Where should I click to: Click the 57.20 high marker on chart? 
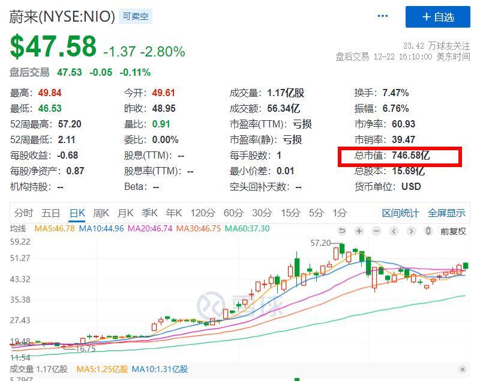(321, 243)
